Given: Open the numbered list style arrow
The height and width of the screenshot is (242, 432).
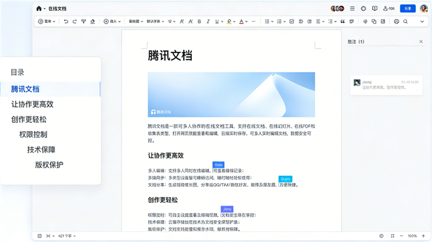Looking at the screenshot, I should pos(285,21).
